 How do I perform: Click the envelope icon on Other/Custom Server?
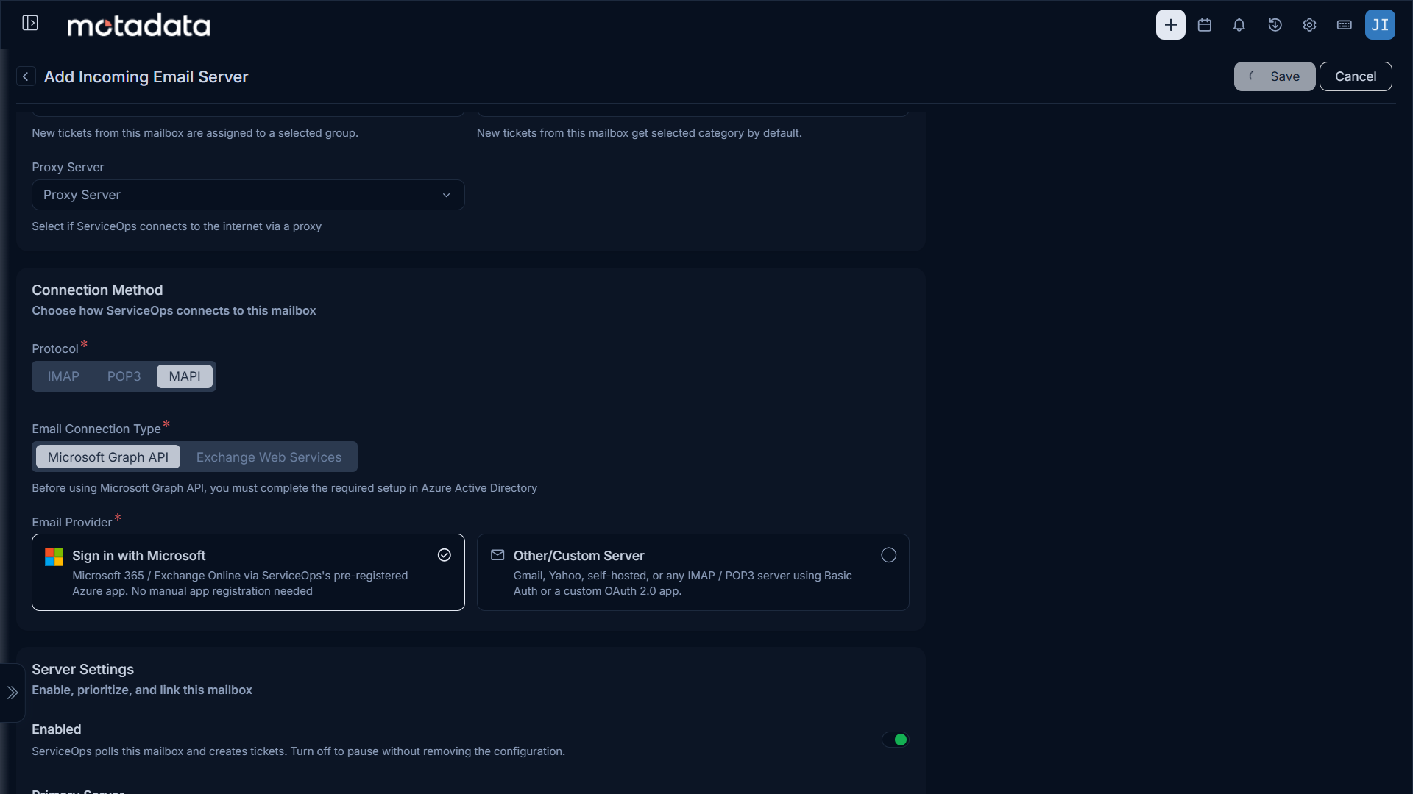(x=497, y=555)
